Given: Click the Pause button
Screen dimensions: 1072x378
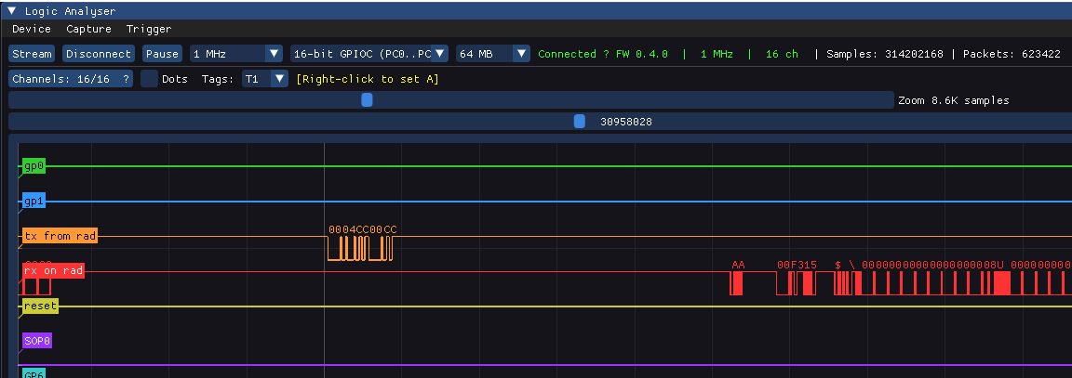Looking at the screenshot, I should pyautogui.click(x=162, y=54).
